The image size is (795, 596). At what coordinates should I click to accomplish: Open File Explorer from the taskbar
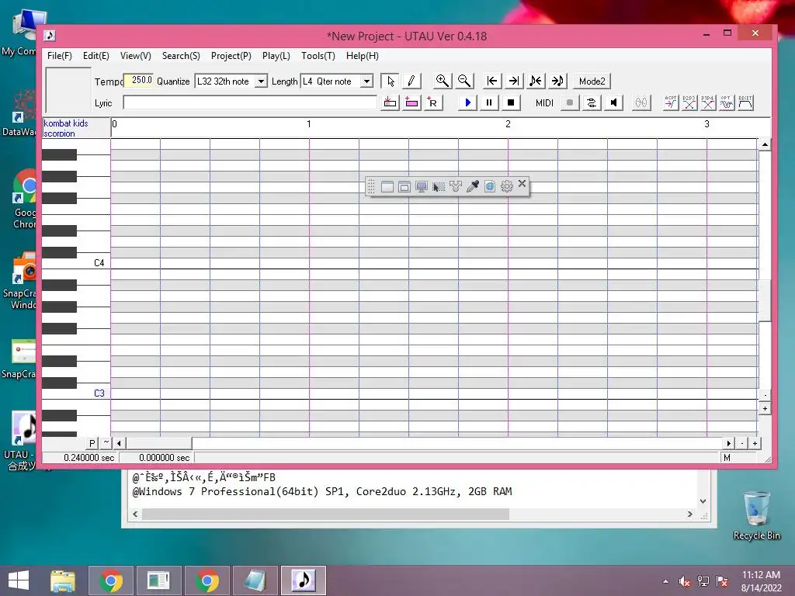[x=63, y=580]
